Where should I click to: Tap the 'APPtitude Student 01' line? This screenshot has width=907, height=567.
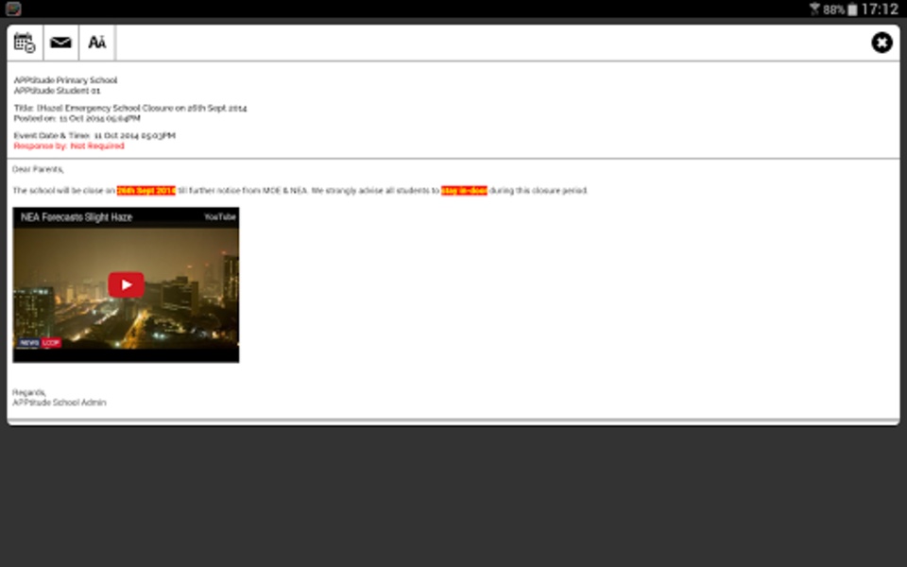point(58,91)
